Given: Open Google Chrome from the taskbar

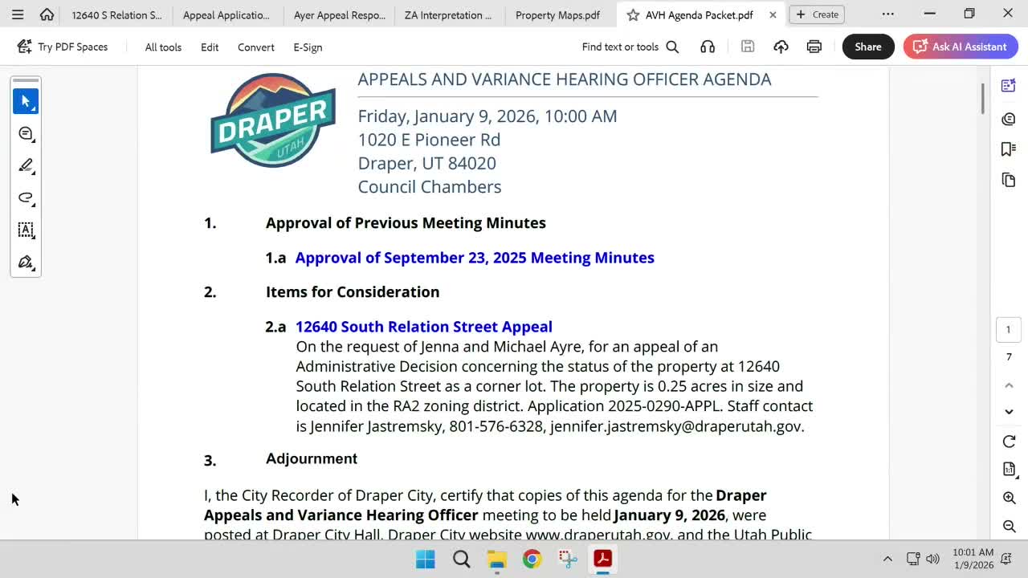Looking at the screenshot, I should (x=532, y=559).
